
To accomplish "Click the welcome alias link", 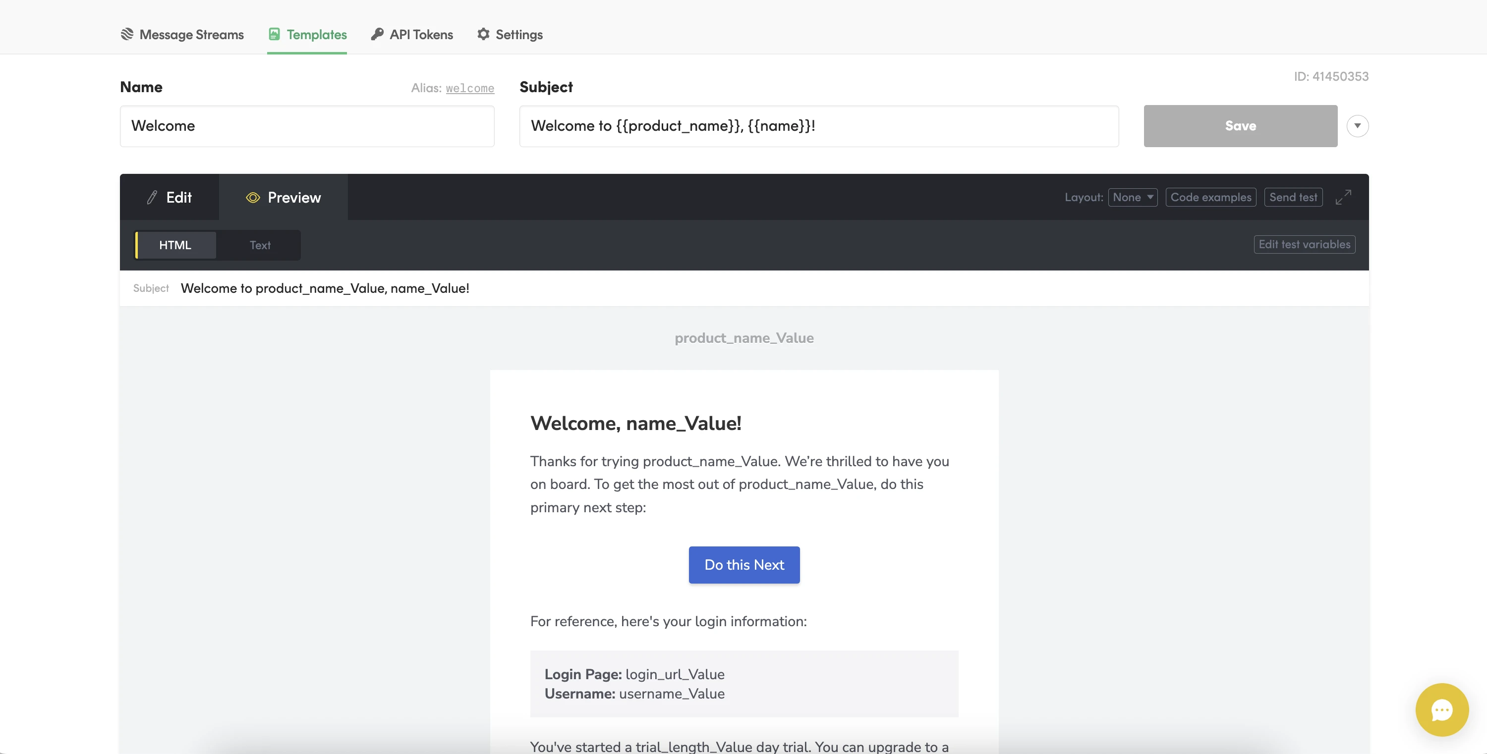I will [470, 88].
